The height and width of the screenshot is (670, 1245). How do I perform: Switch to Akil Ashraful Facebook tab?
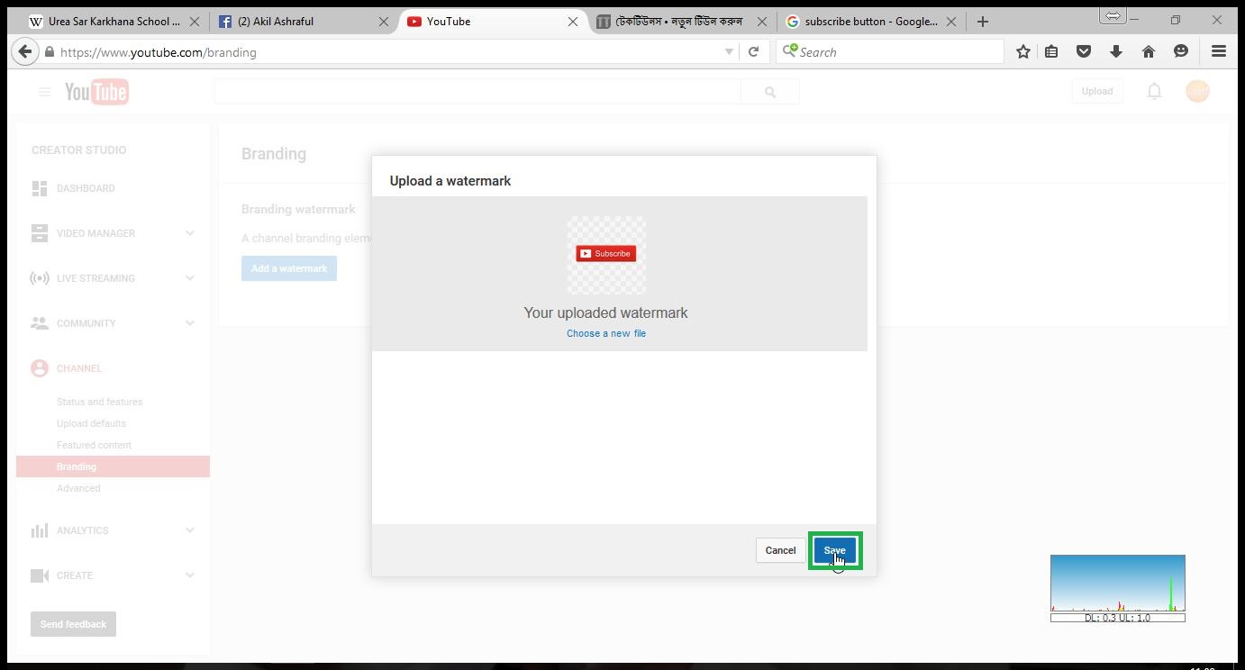pos(302,22)
